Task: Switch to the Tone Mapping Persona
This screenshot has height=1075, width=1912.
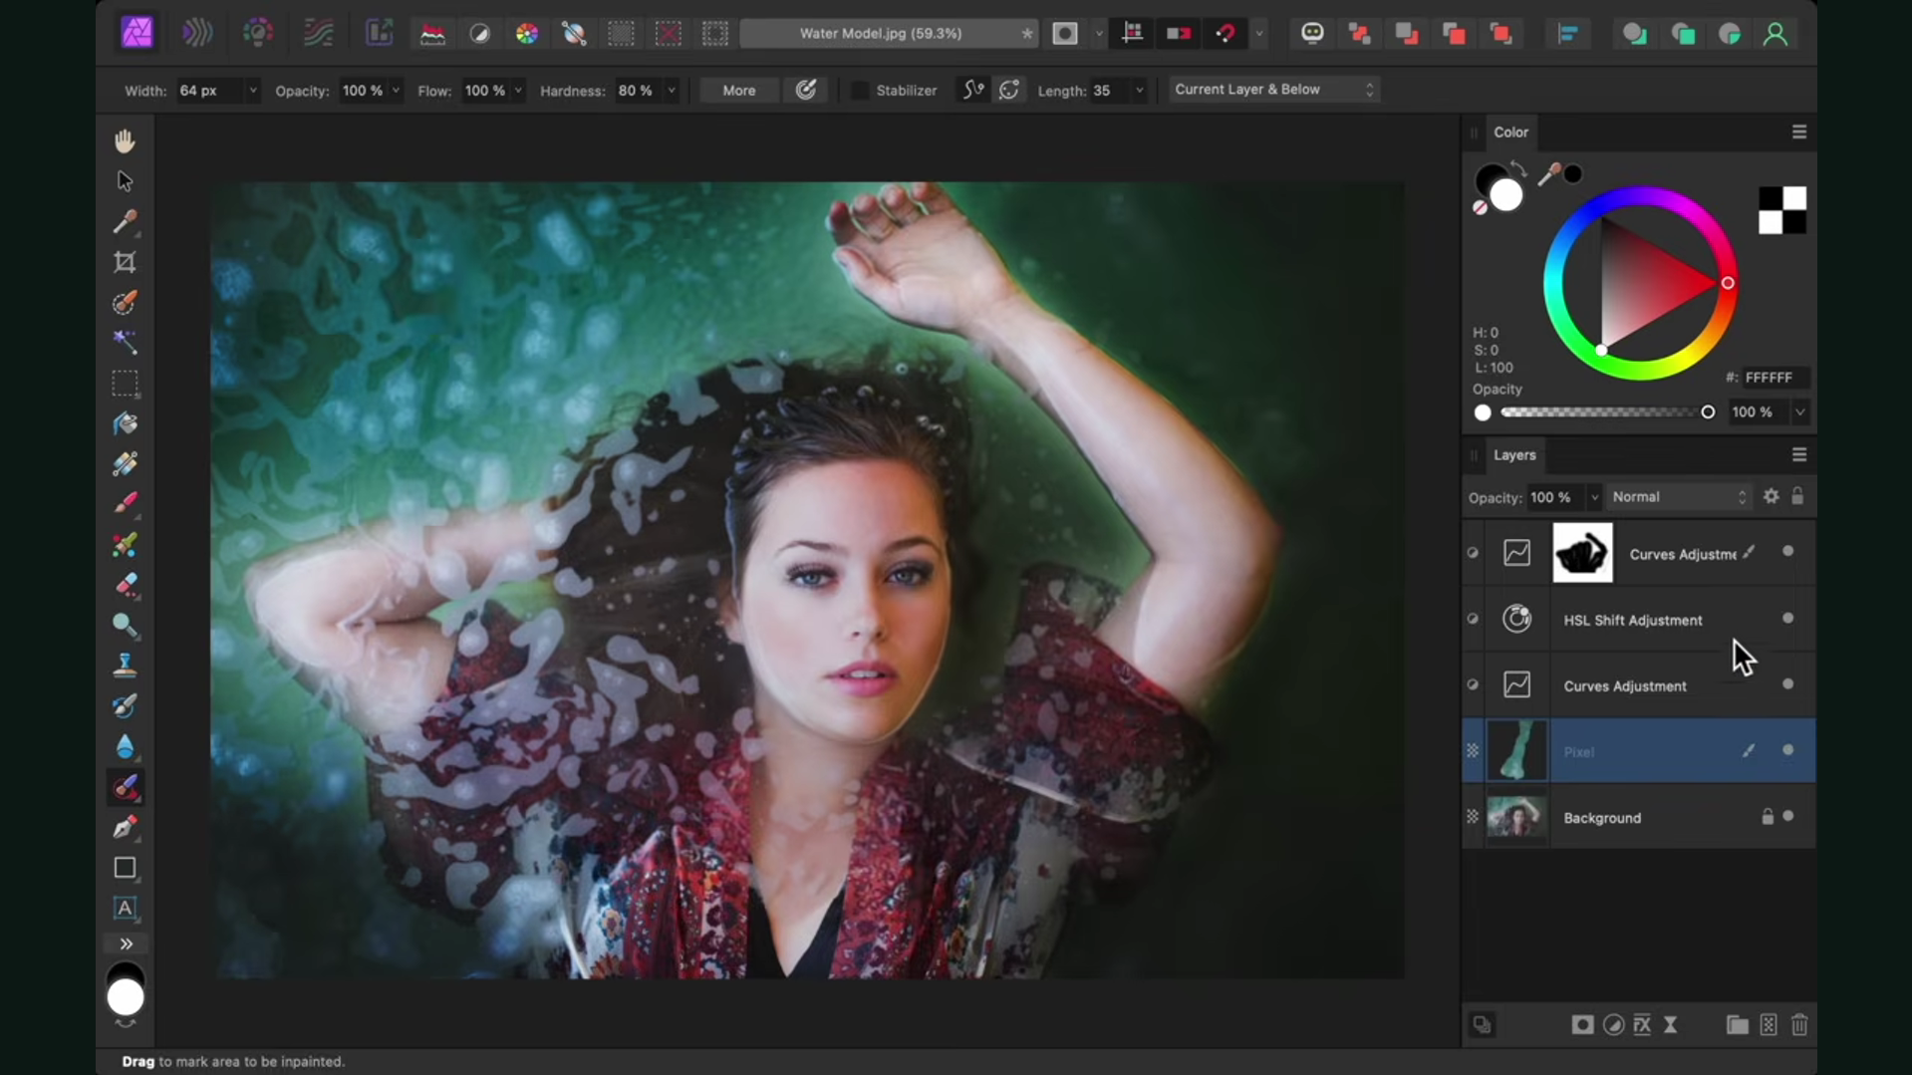Action: pyautogui.click(x=319, y=33)
